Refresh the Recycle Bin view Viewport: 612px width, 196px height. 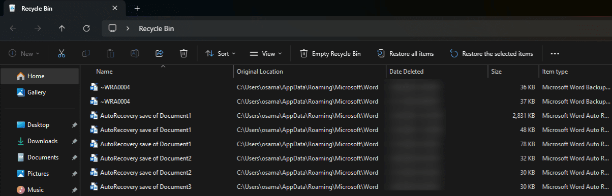coord(86,28)
